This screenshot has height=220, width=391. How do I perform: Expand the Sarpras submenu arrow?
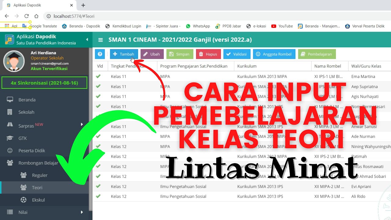click(82, 124)
